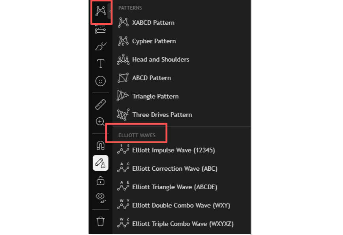Select the Measure ruler tool
Screen dimensions: 343x235
click(x=101, y=104)
